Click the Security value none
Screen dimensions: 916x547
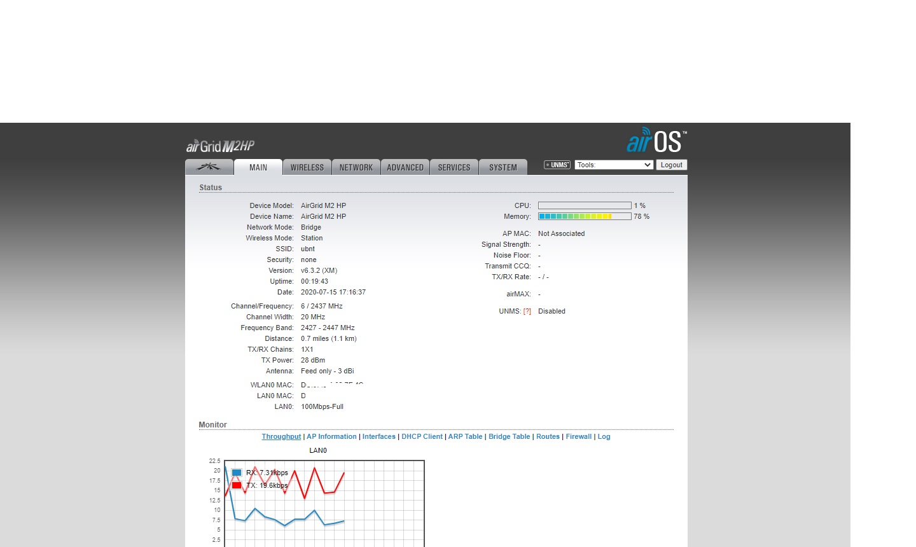309,260
